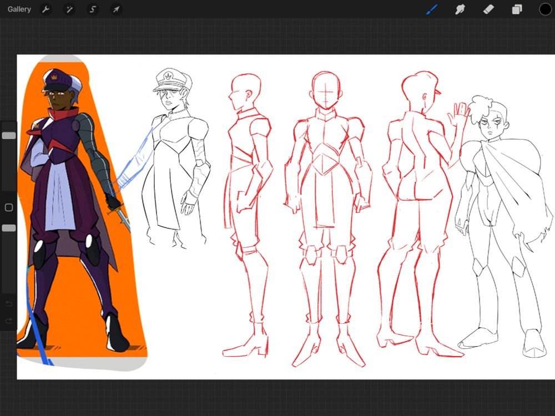Activate the Transform arrow tool
Image resolution: width=555 pixels, height=416 pixels.
point(116,9)
